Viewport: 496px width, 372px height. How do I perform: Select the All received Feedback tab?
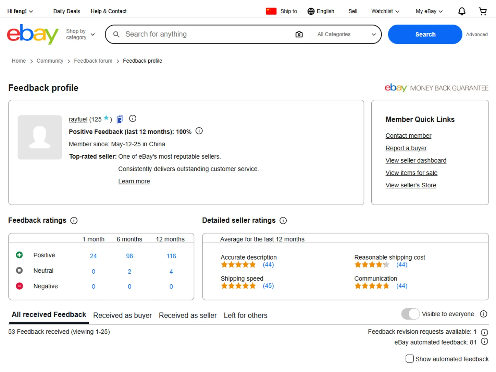(x=49, y=314)
